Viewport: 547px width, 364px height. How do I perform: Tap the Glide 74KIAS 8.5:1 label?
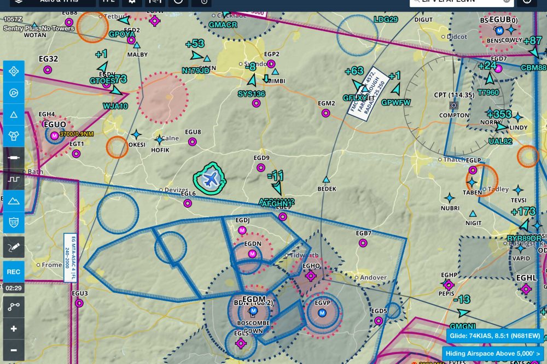(495, 336)
